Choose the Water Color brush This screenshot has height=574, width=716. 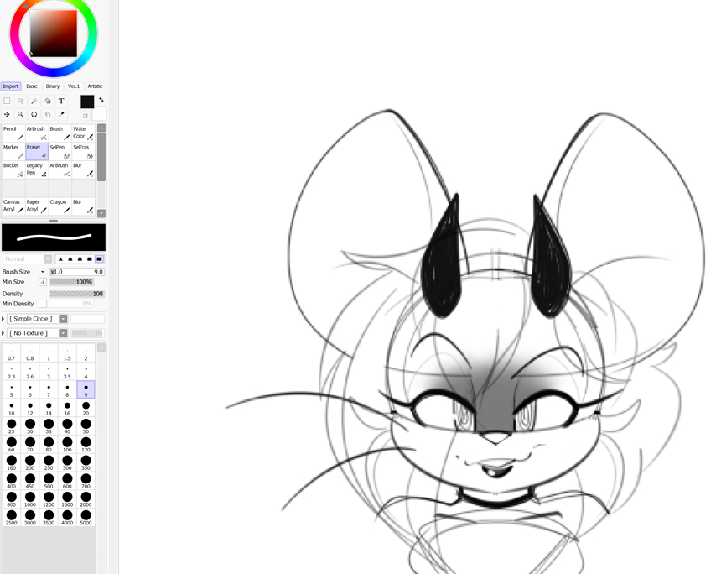[x=83, y=133]
